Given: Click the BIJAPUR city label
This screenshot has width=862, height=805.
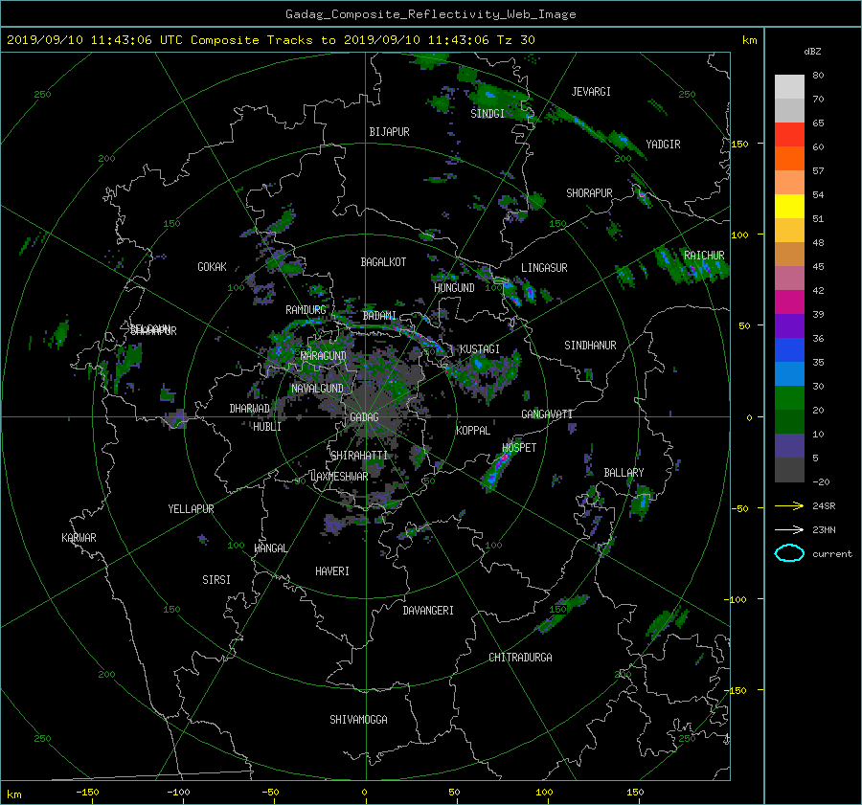Looking at the screenshot, I should coord(389,132).
